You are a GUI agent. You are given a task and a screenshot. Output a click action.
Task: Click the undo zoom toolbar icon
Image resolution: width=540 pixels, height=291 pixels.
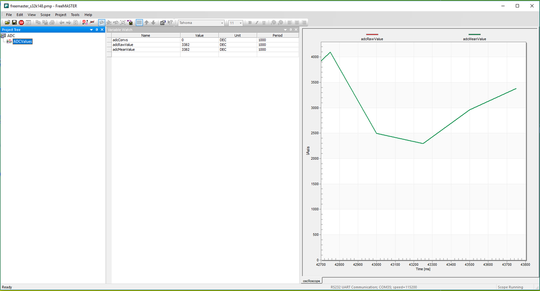tap(116, 23)
